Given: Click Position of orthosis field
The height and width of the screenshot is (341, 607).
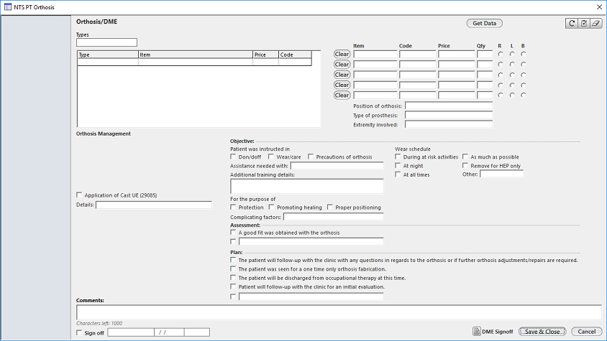Looking at the screenshot, I should (449, 106).
